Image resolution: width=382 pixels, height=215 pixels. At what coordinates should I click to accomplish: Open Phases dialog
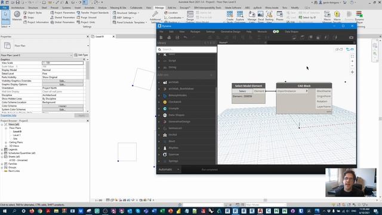click(280, 16)
